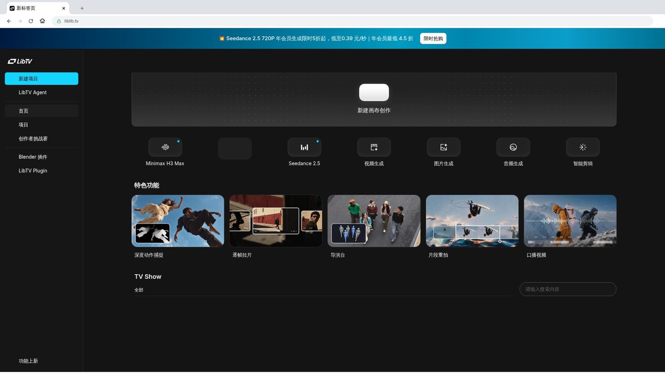This screenshot has height=374, width=665.
Task: Reload the page with refresh icon
Action: tap(31, 21)
